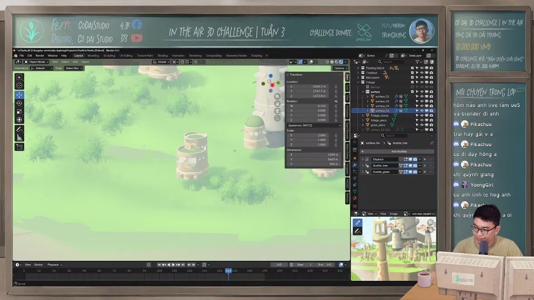This screenshot has width=534, height=300.
Task: Switch to the Geometry Nodes workspace tab
Action: coord(237,55)
